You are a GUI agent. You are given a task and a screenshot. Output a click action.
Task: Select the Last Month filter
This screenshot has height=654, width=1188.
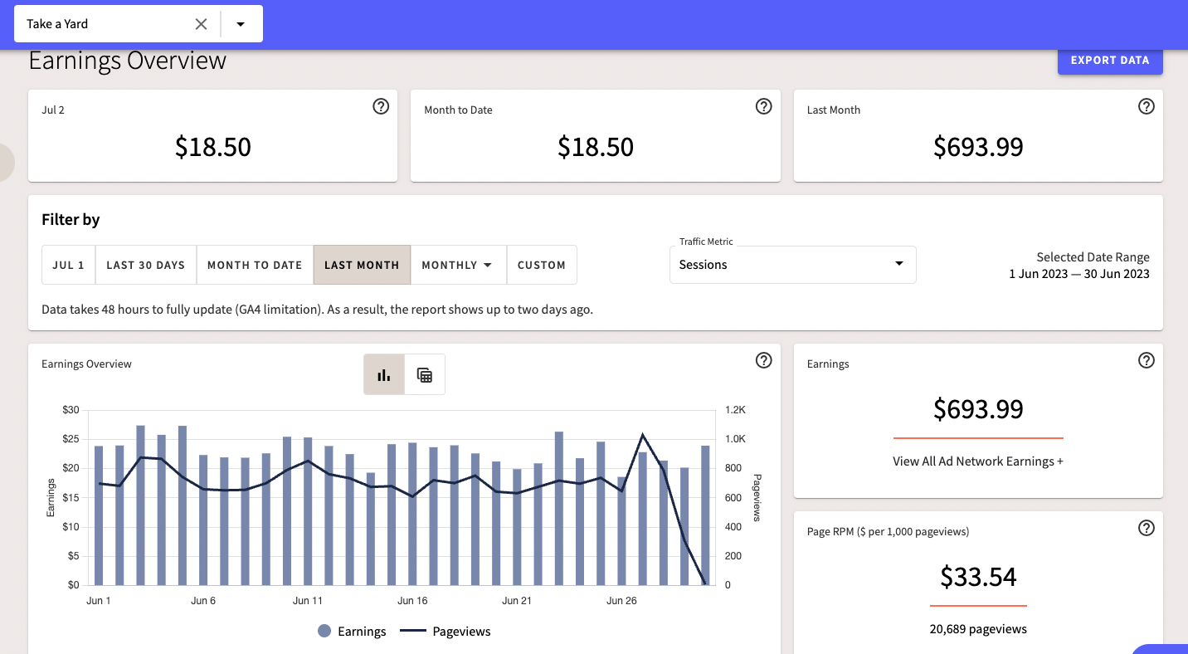pyautogui.click(x=362, y=265)
